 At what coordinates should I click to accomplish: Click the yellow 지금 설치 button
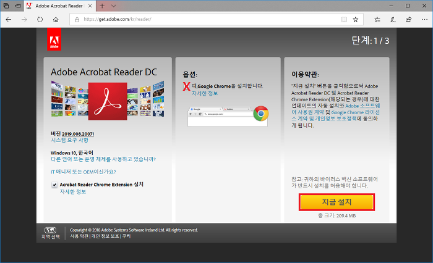pyautogui.click(x=337, y=202)
